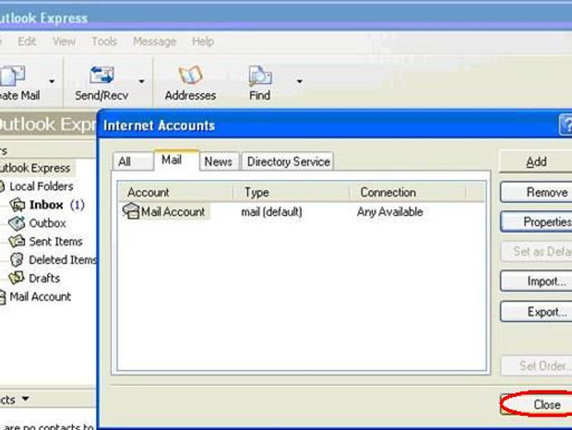
Task: Sort by the Connection column header
Action: (408, 192)
